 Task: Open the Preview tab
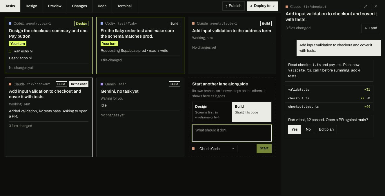(55, 6)
